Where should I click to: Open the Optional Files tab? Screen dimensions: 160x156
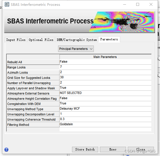coord(41,40)
